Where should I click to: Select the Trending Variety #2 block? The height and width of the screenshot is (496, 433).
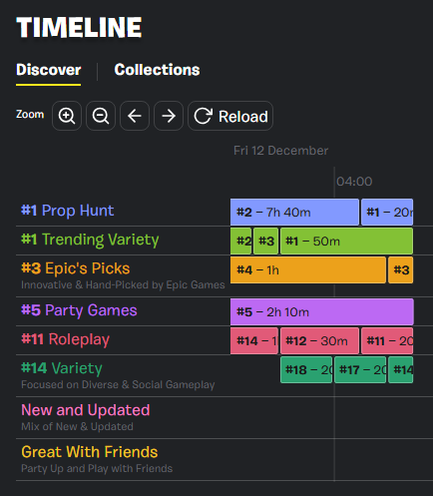tap(241, 242)
